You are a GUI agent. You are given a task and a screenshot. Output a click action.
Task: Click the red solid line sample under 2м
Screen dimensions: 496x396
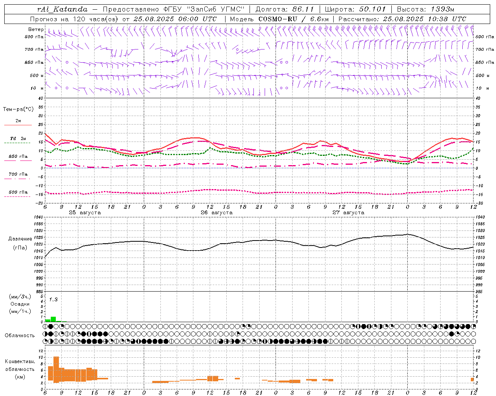(18, 125)
